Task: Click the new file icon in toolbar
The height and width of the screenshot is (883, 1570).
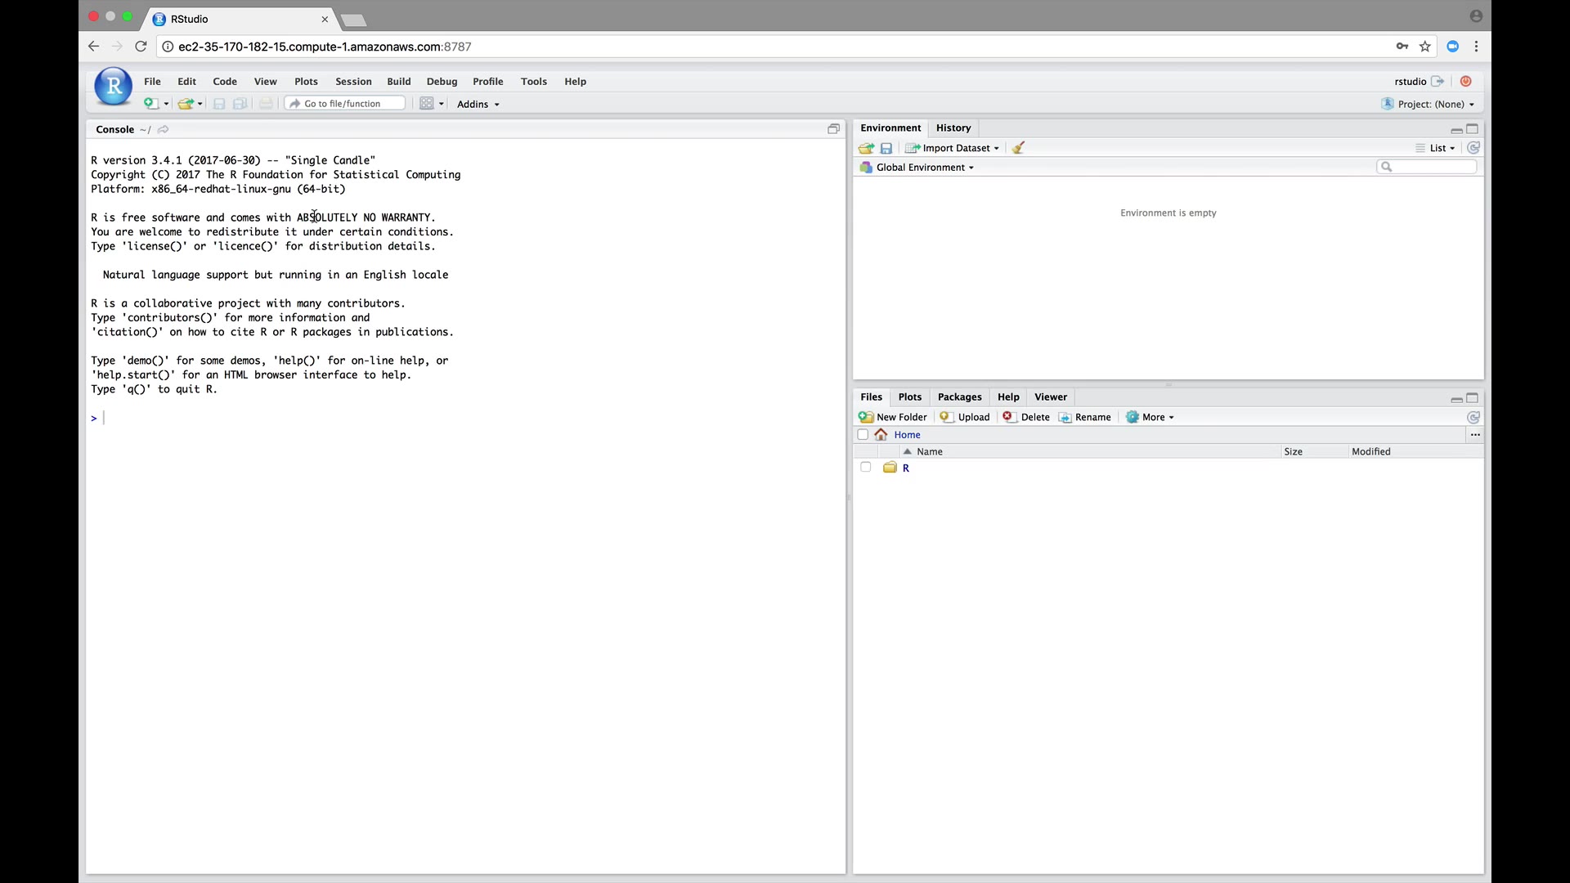Action: (150, 104)
